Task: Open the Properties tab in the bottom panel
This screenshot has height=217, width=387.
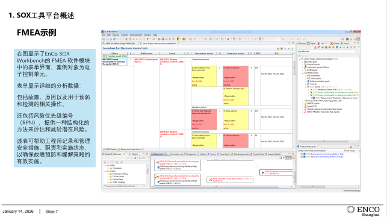Action: pos(190,154)
